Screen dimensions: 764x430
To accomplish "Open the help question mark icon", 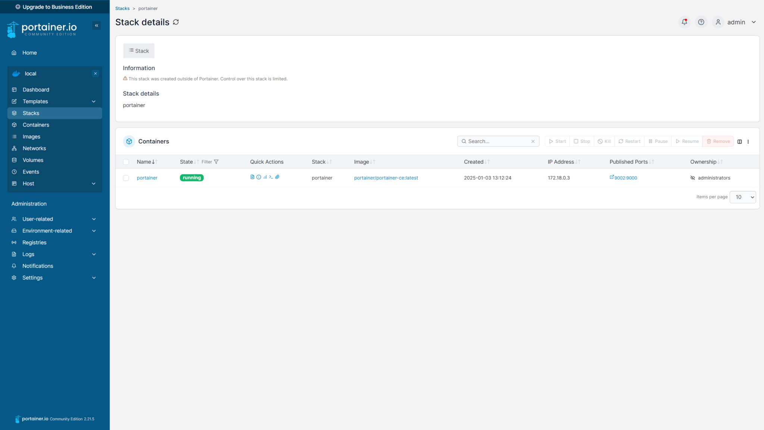I will pos(701,22).
